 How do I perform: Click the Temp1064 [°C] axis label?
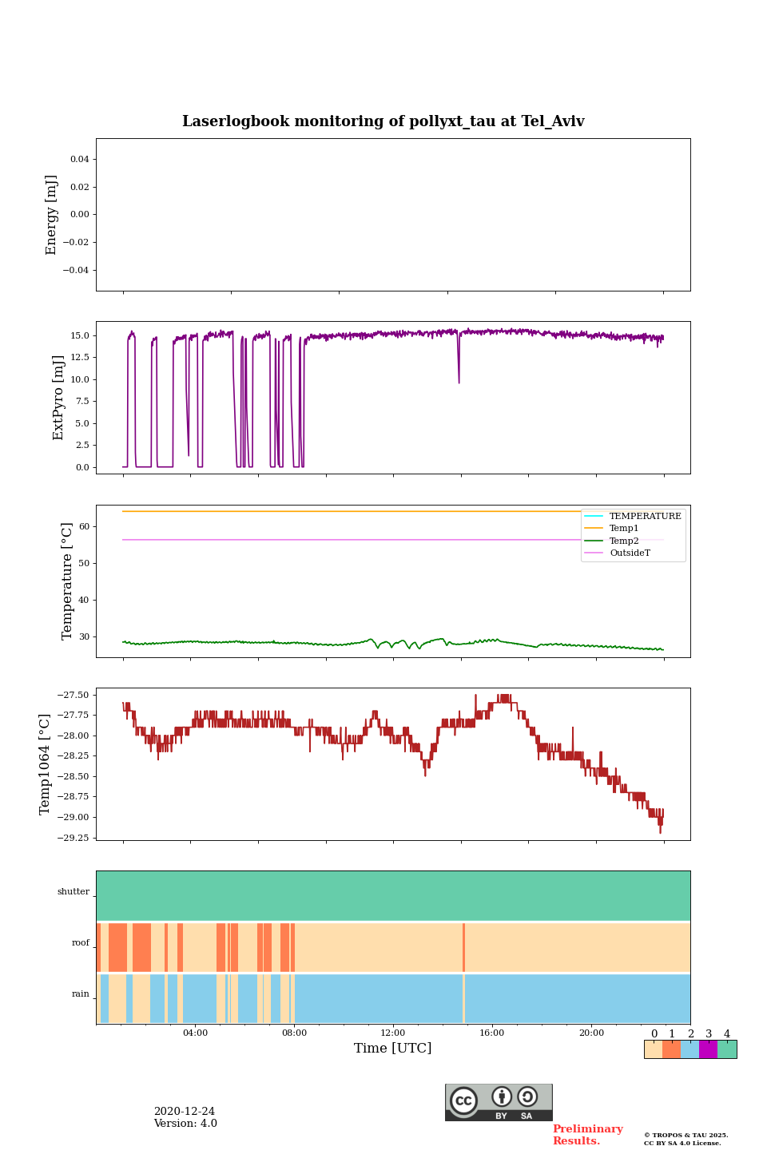tap(45, 764)
